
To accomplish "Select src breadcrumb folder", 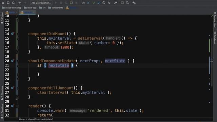I will (42, 8).
